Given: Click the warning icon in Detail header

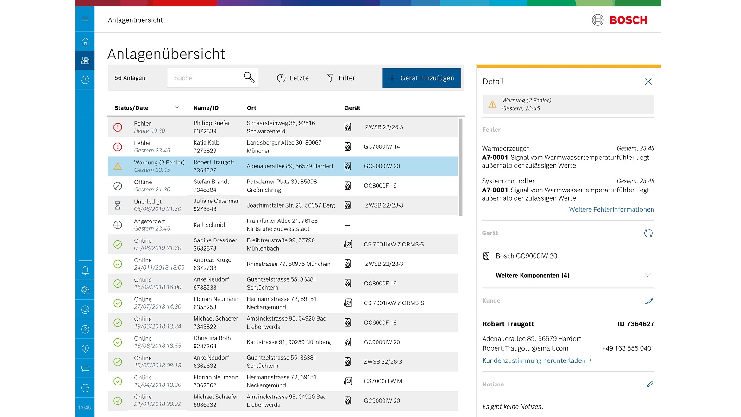Looking at the screenshot, I should coord(492,104).
